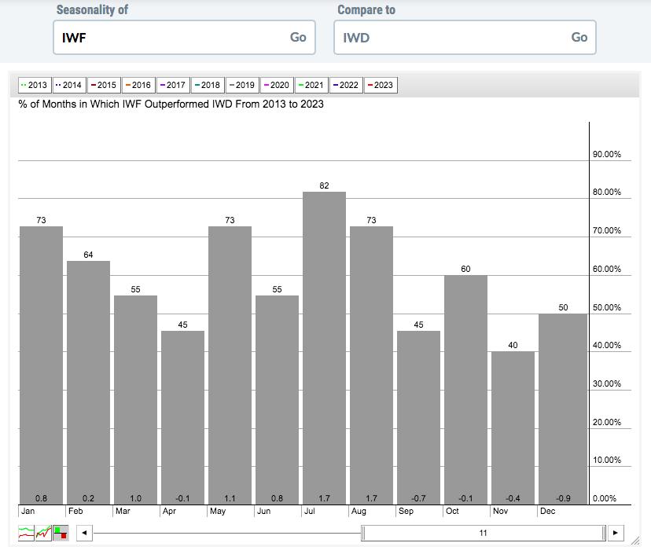
Task: Toggle the 2023 year legend
Action: click(x=380, y=85)
